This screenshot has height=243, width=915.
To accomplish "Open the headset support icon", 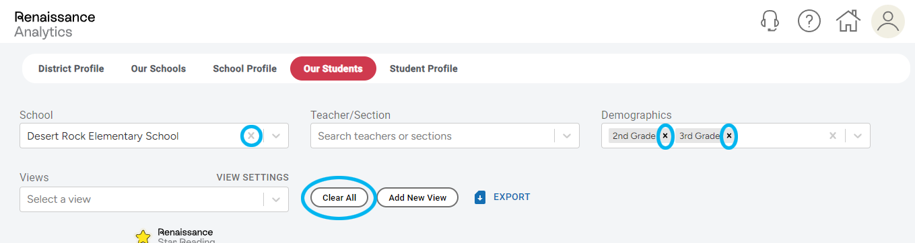I will tap(770, 21).
